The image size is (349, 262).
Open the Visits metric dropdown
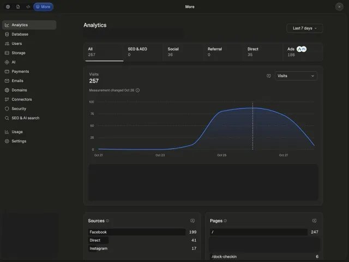pos(296,76)
